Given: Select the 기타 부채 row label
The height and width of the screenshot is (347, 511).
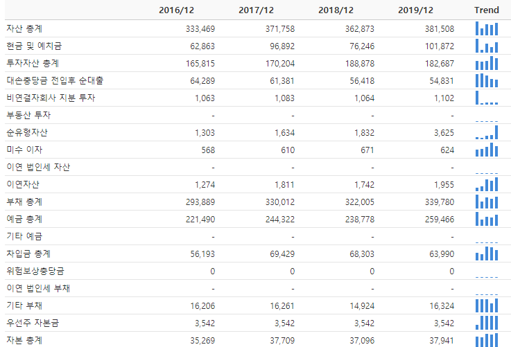Looking at the screenshot, I should [24, 305].
